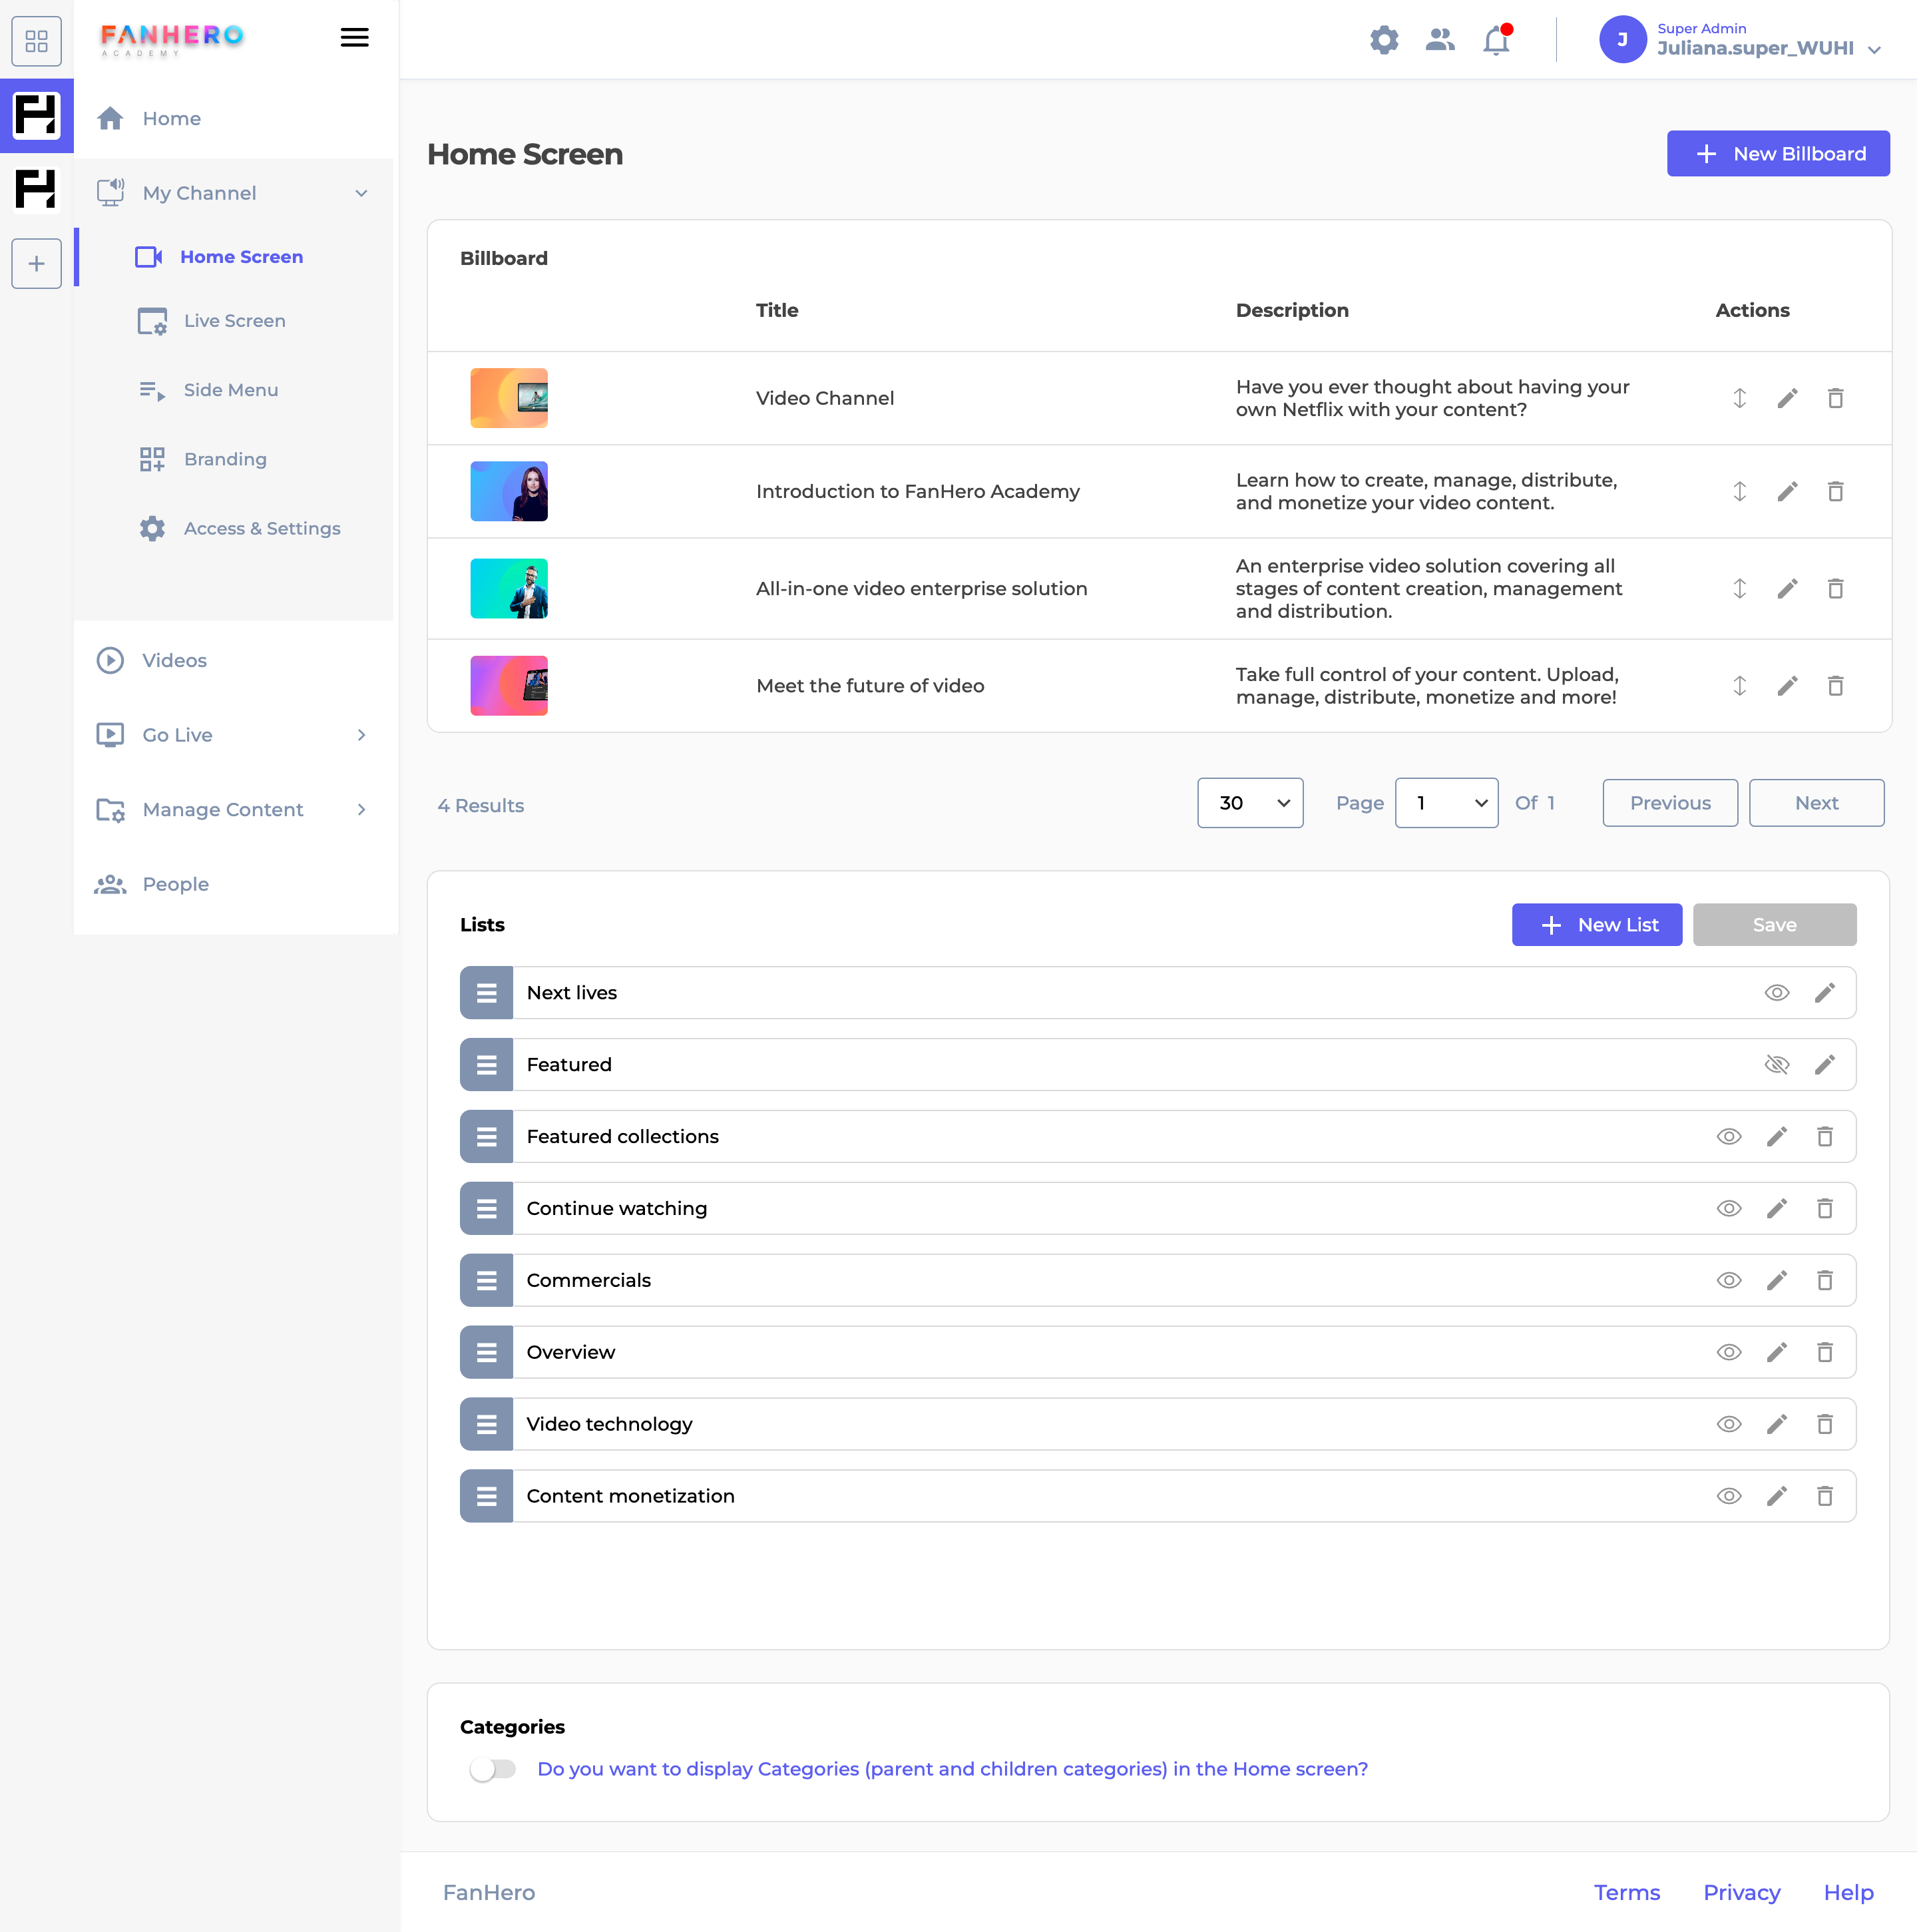This screenshot has width=1917, height=1932.
Task: Edit the Overview list
Action: (x=1777, y=1352)
